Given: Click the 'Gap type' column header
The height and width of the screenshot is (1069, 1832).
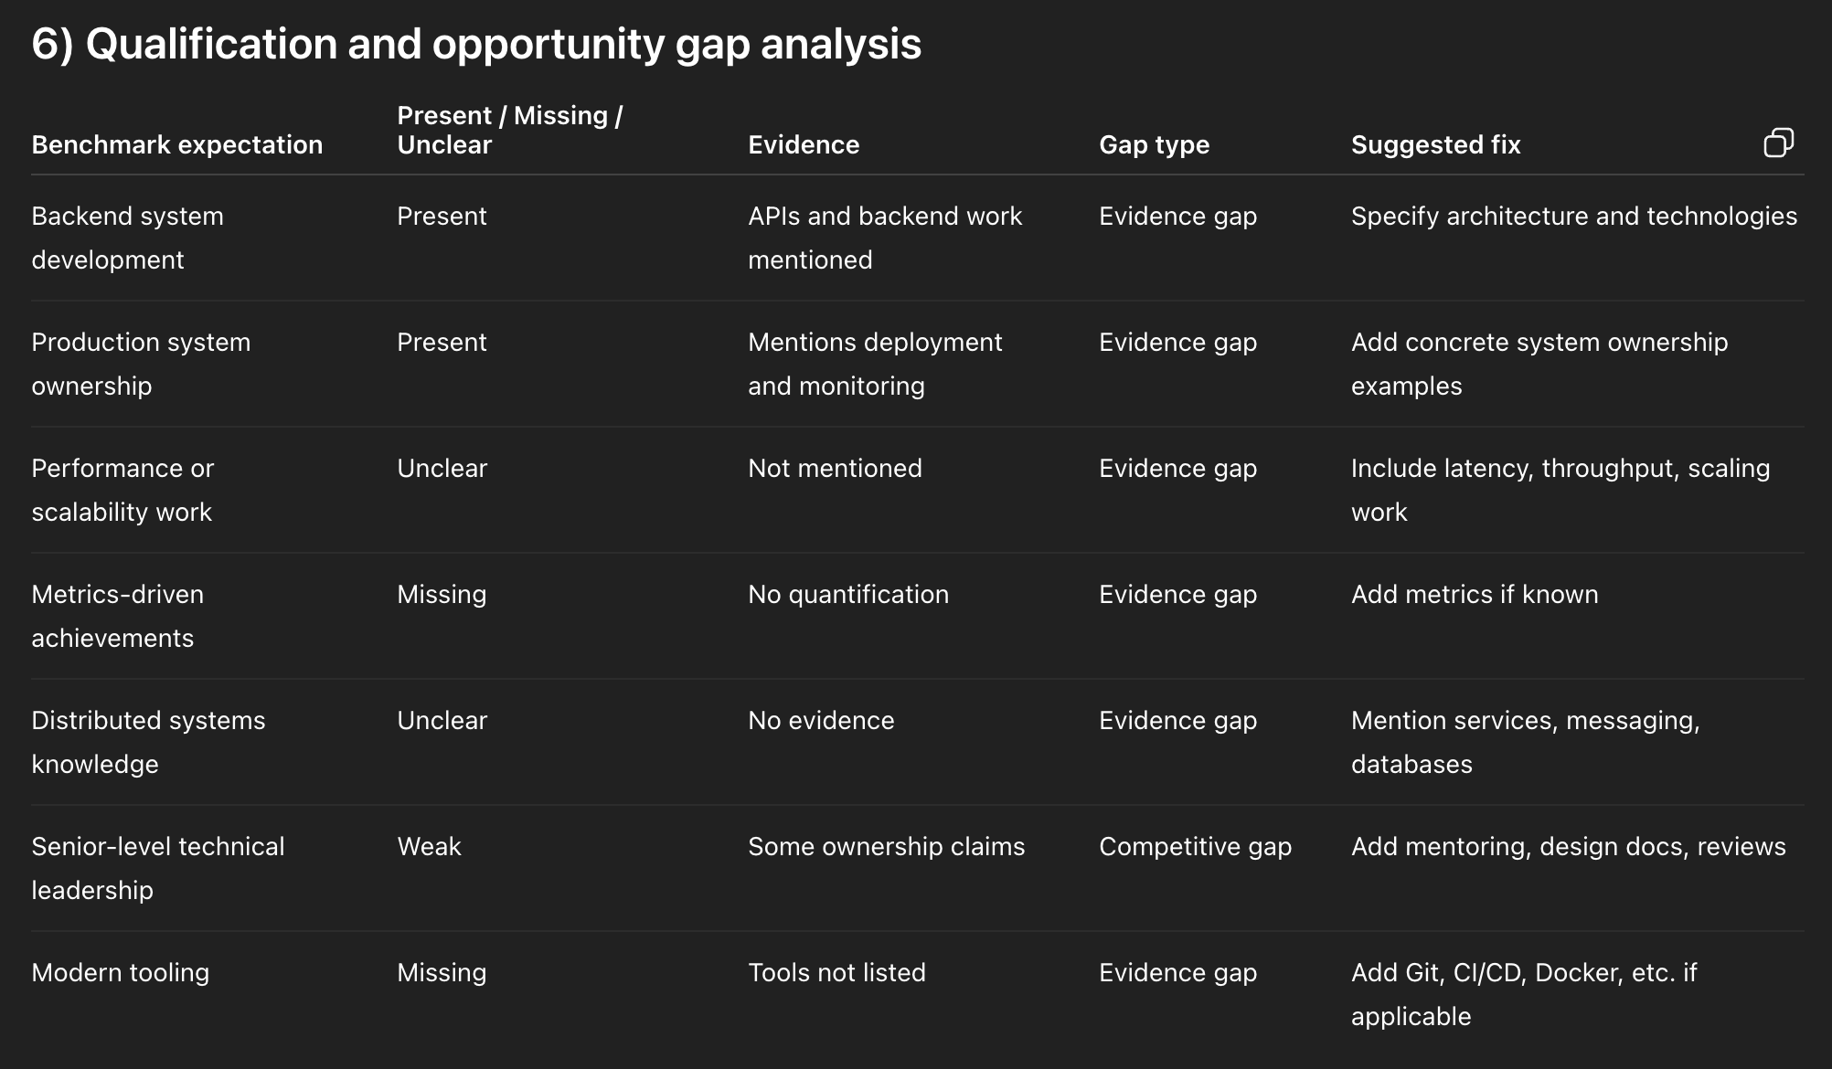Looking at the screenshot, I should (1154, 144).
